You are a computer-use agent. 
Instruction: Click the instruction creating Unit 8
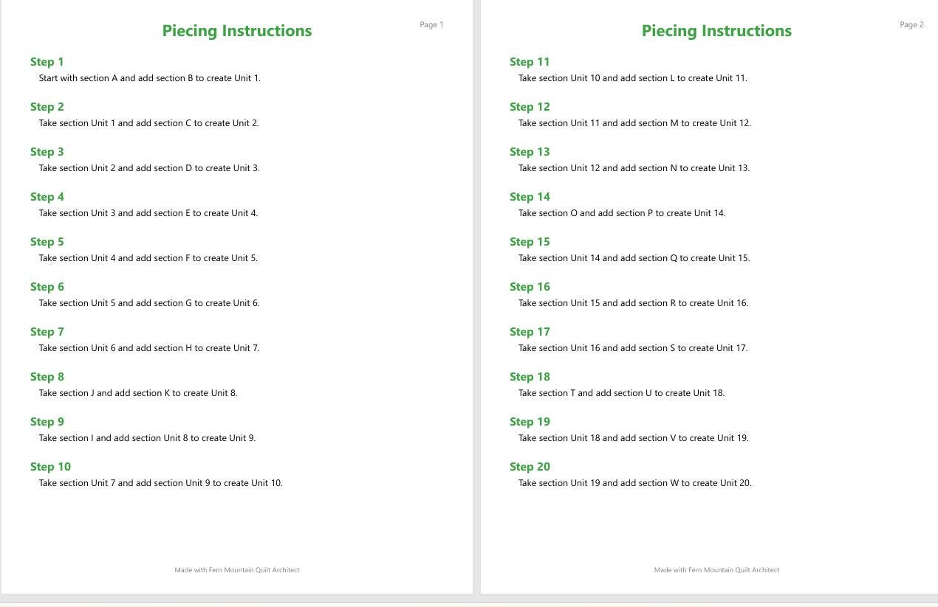point(138,393)
